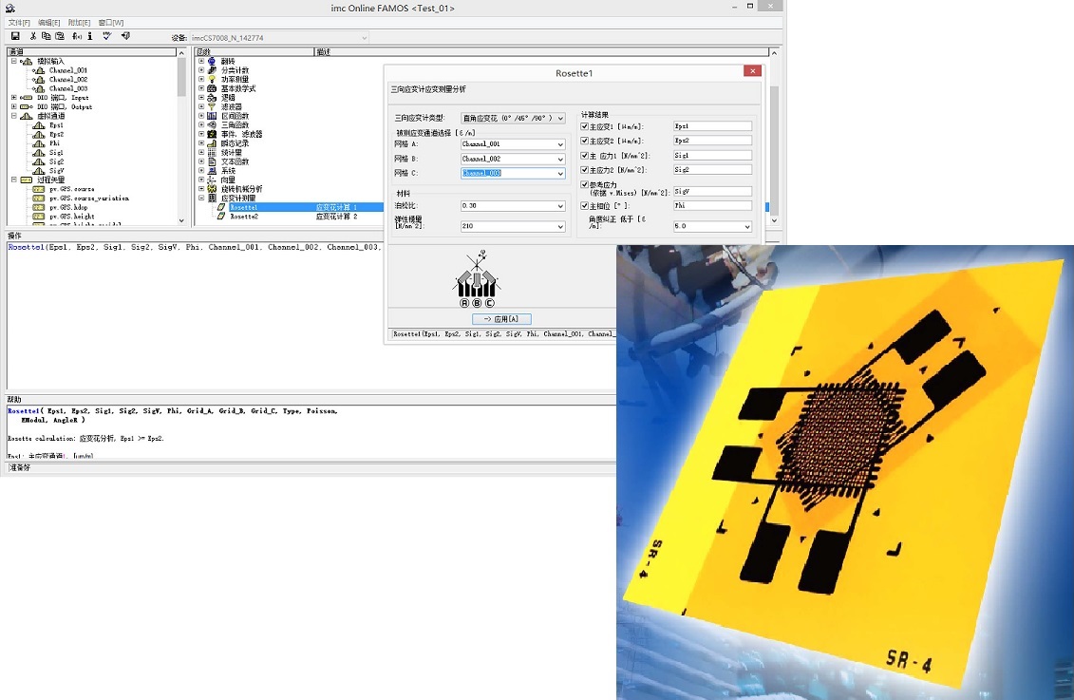Screen dimensions: 1074x700
Task: Open the 文件[F] menu
Action: (x=20, y=22)
